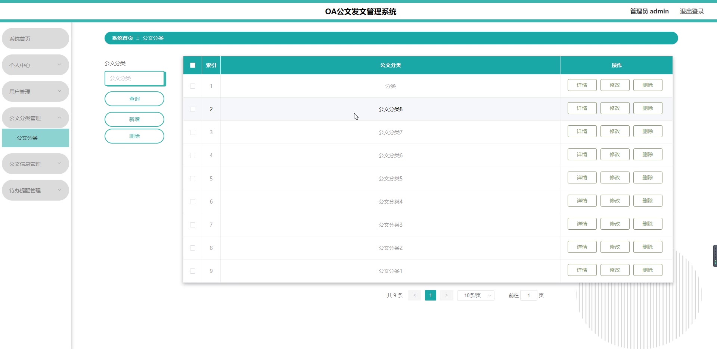Click 删除 for 公文分类8

click(x=648, y=108)
